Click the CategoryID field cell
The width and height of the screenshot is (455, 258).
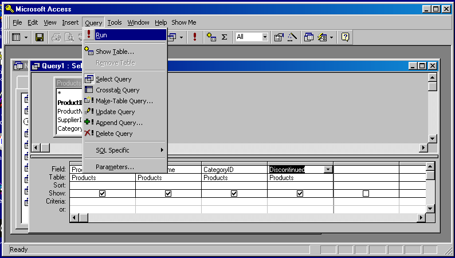coord(234,170)
